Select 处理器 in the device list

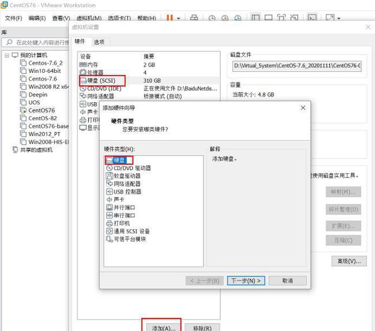click(x=149, y=73)
